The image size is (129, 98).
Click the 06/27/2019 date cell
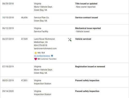pos(8,39)
